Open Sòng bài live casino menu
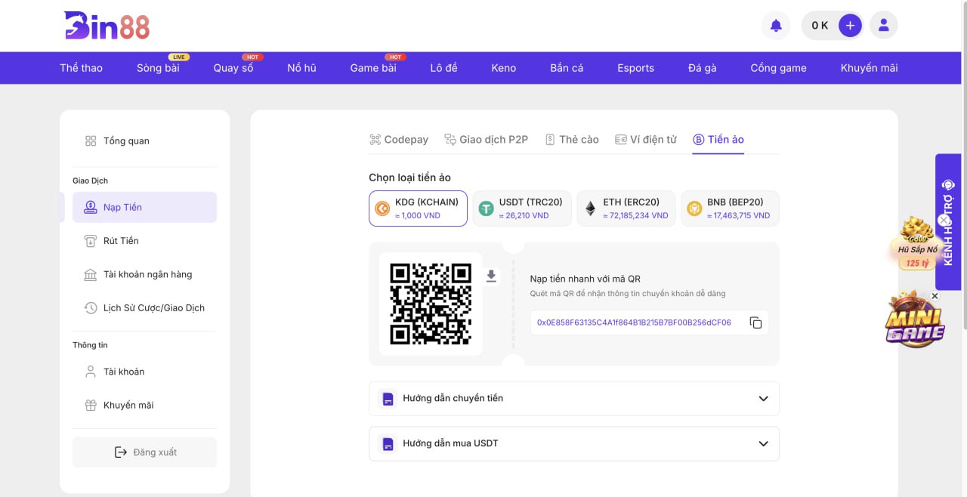The height and width of the screenshot is (497, 967). (x=158, y=68)
